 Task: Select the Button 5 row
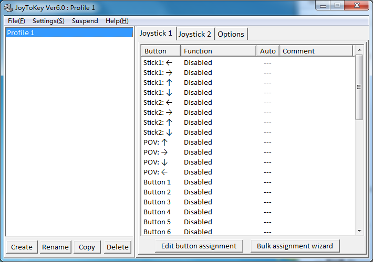click(247, 222)
